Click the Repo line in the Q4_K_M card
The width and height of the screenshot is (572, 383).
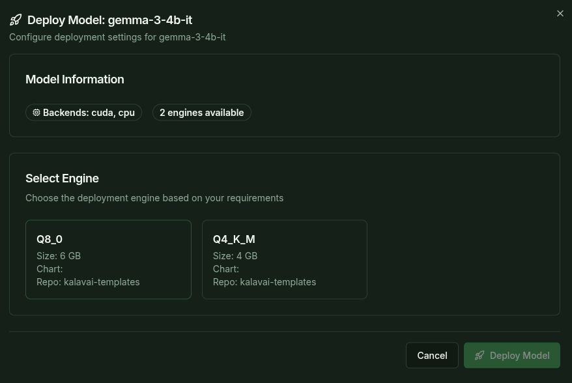[x=265, y=282]
